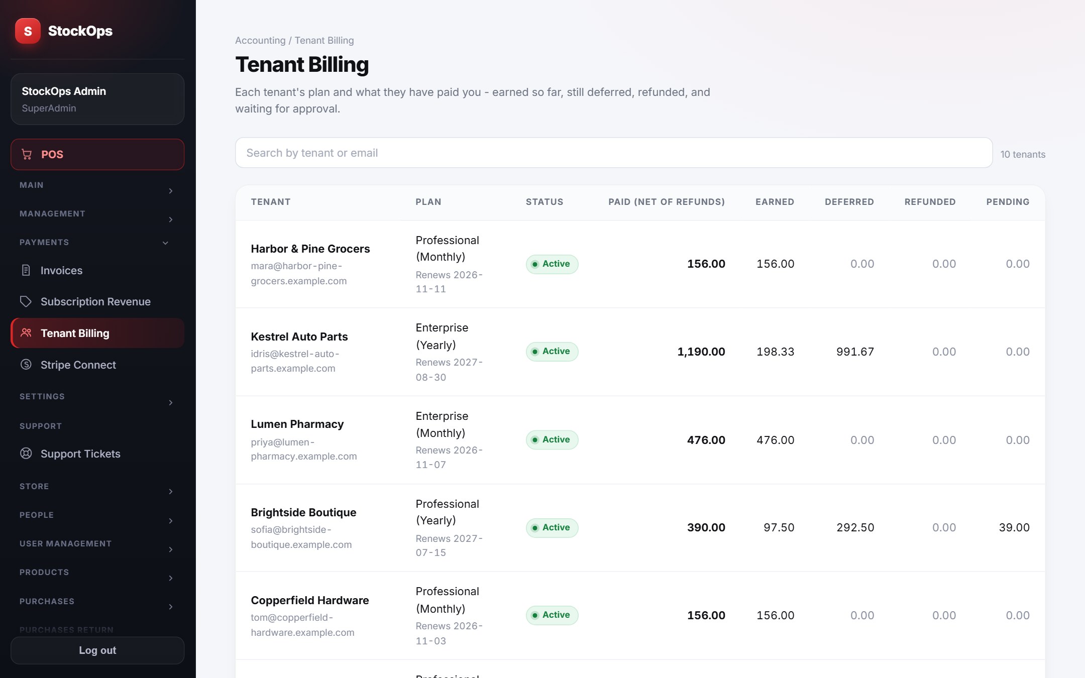Click the Tenant Billing people icon
This screenshot has width=1085, height=678.
coord(26,333)
